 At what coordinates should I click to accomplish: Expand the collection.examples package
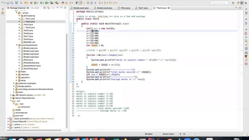[x=14, y=83]
